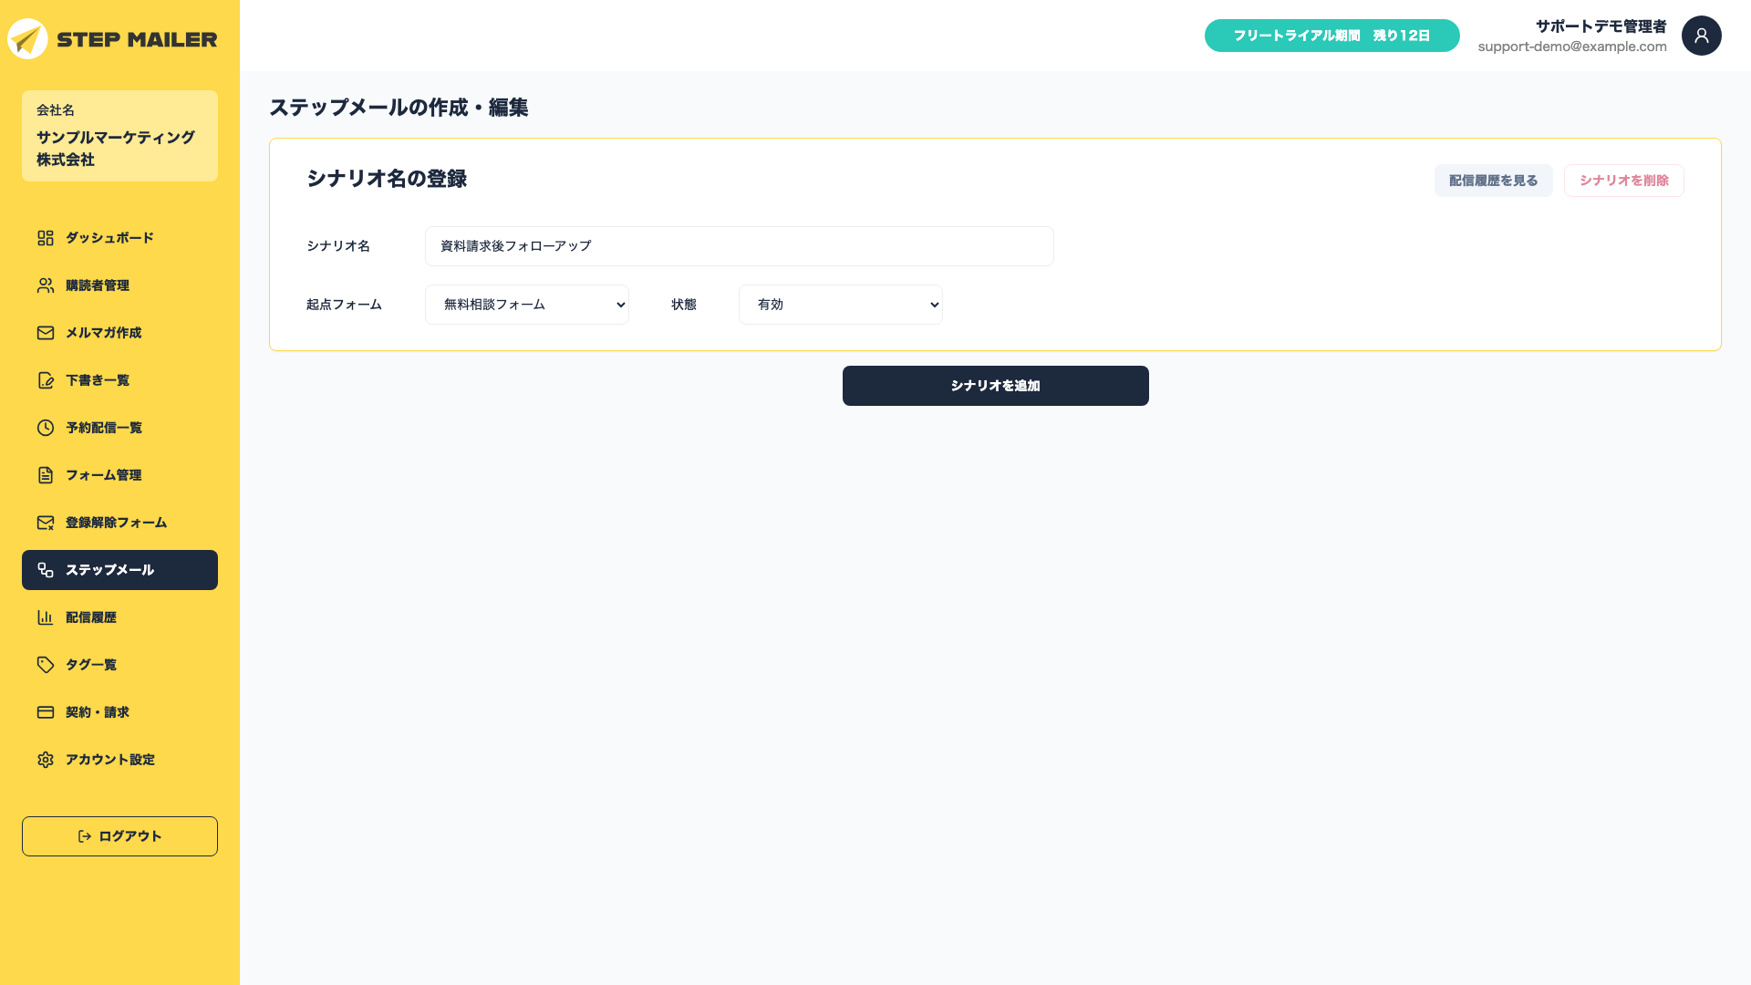The width and height of the screenshot is (1751, 985).
Task: Click the 配信履歴 bar chart icon
Action: click(46, 617)
